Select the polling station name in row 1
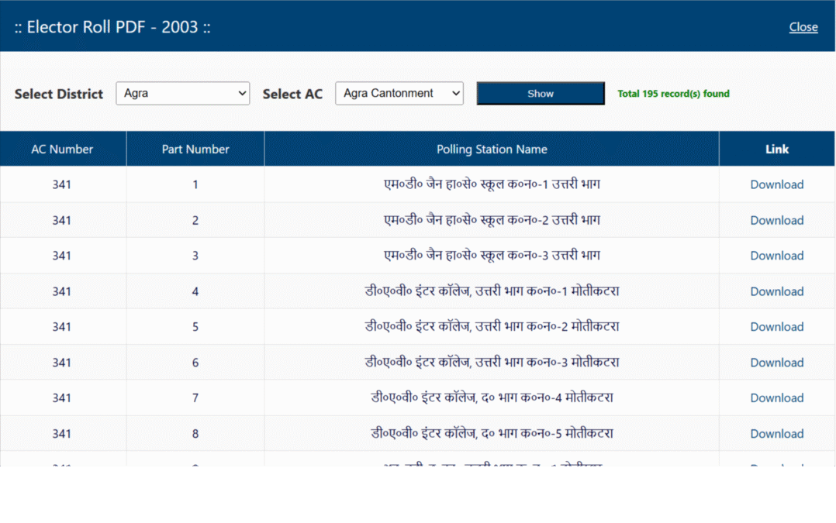 coord(492,184)
